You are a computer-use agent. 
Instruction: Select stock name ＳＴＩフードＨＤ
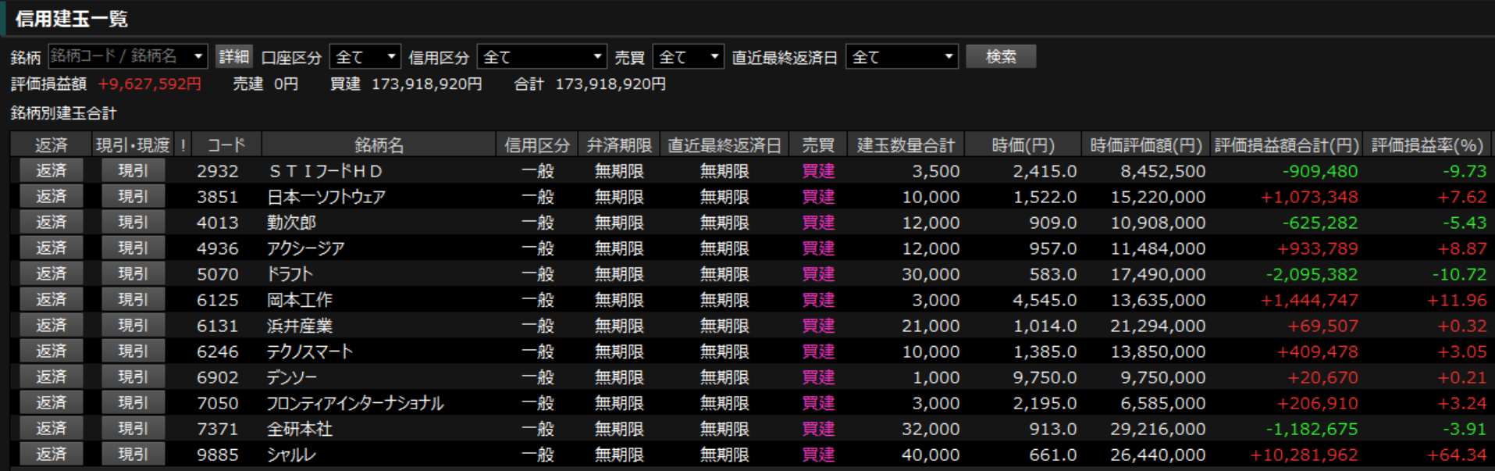pyautogui.click(x=326, y=171)
